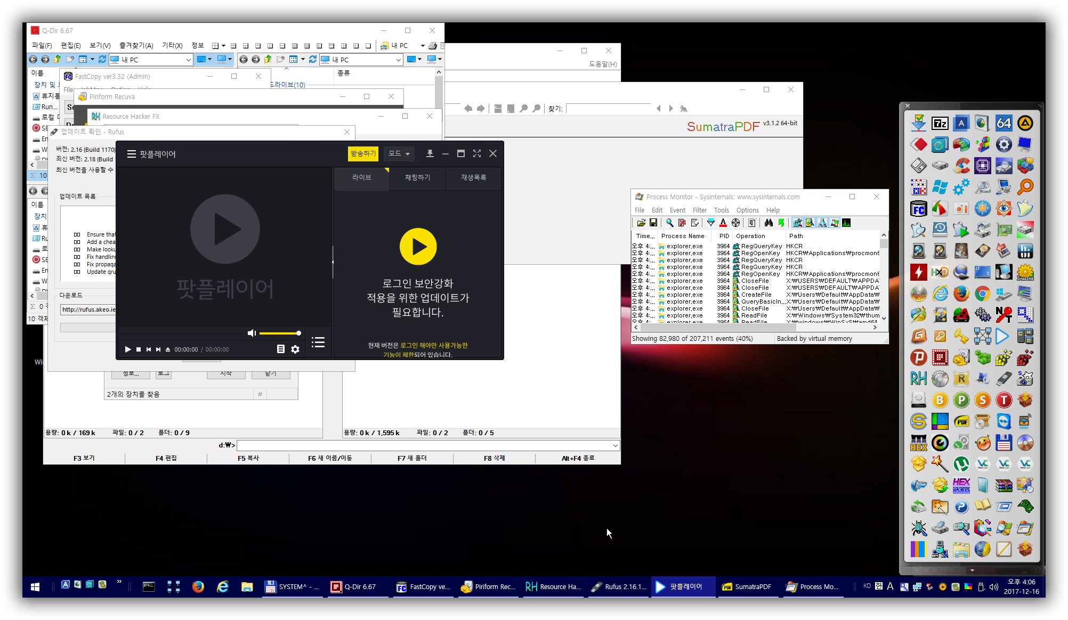Toggle PotPlayer playlist panel list icon

pyautogui.click(x=318, y=342)
